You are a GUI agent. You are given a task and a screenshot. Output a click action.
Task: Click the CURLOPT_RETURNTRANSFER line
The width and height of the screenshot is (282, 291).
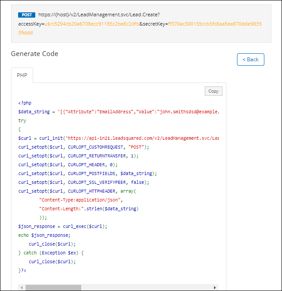pos(79,156)
